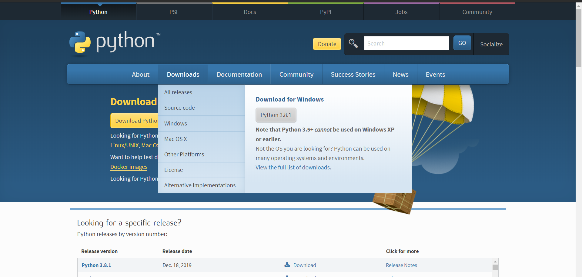Open the Documentation menu
The image size is (582, 277).
(x=239, y=74)
